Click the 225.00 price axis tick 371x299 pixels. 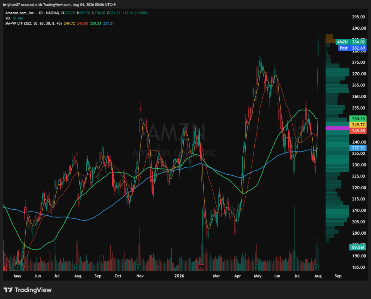point(359,176)
